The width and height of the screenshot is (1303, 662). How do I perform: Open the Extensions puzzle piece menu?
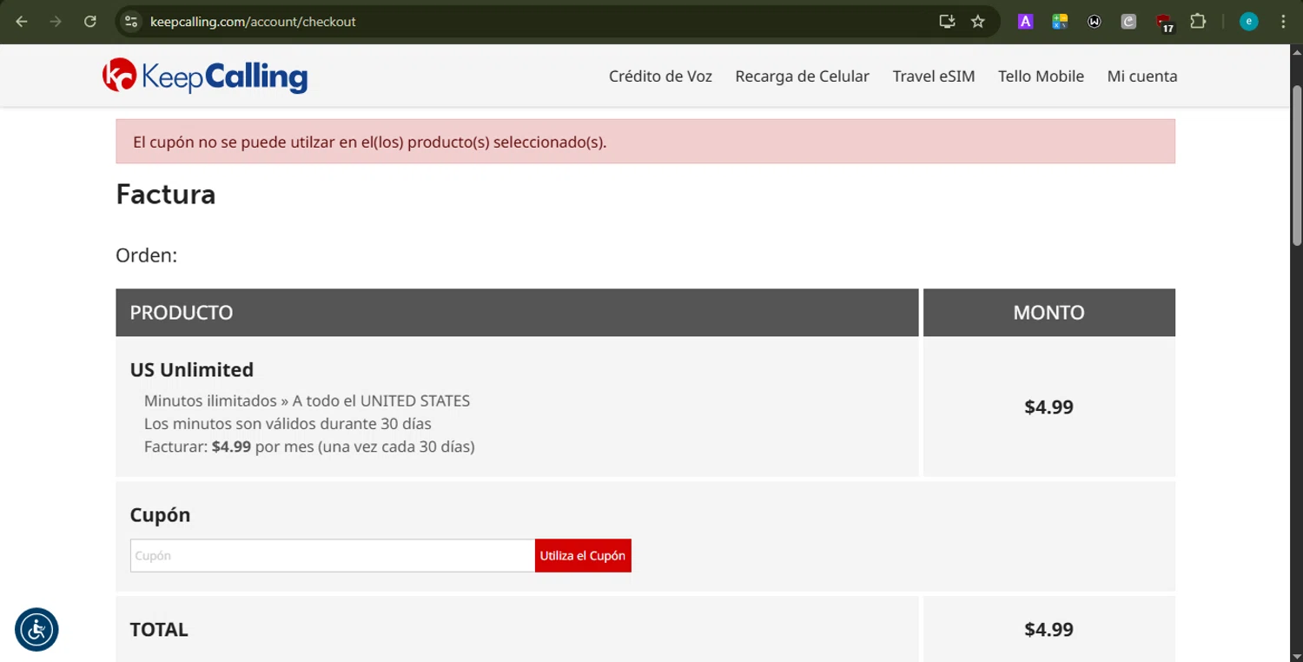click(x=1198, y=22)
